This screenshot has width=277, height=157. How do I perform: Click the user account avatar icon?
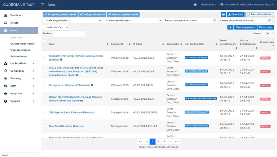tap(222, 4)
